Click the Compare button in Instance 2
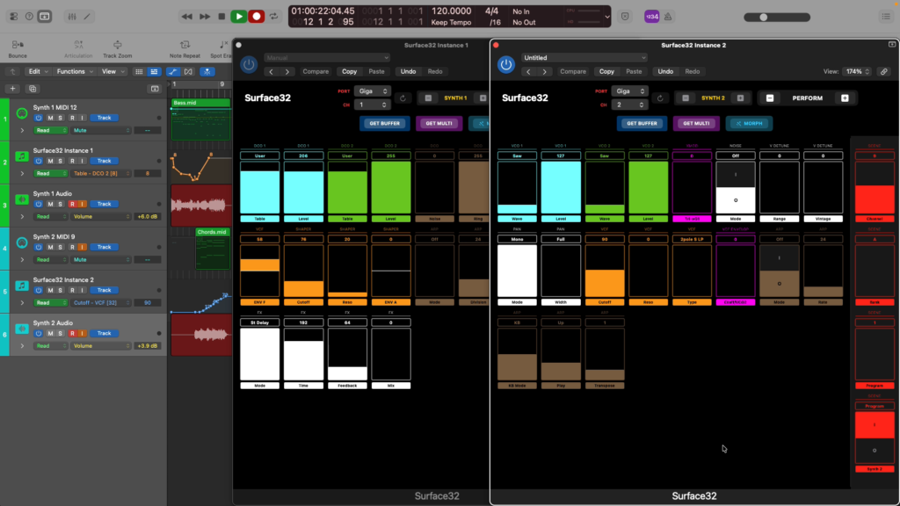Image resolution: width=900 pixels, height=506 pixels. pyautogui.click(x=573, y=71)
